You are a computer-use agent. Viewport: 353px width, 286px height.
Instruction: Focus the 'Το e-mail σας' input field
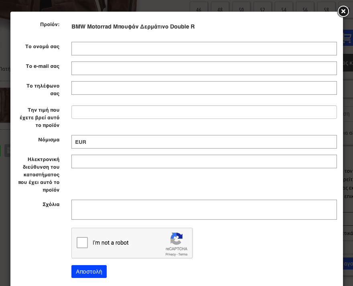point(204,68)
